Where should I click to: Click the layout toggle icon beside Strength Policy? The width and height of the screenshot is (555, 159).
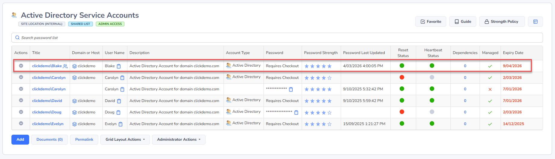[535, 22]
